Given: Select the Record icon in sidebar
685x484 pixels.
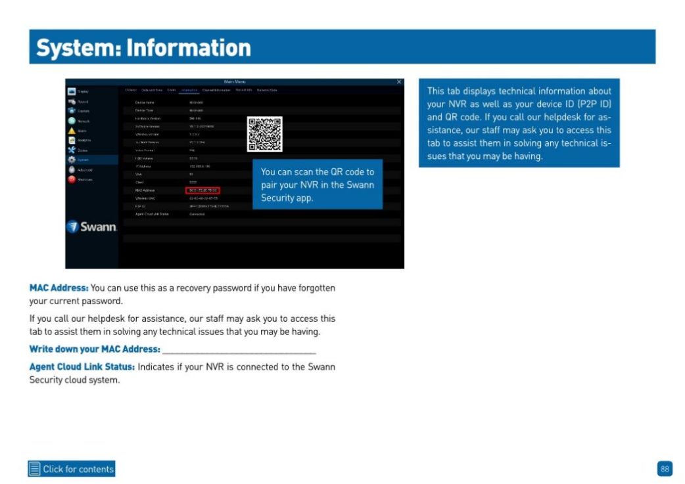Looking at the screenshot, I should (x=71, y=102).
